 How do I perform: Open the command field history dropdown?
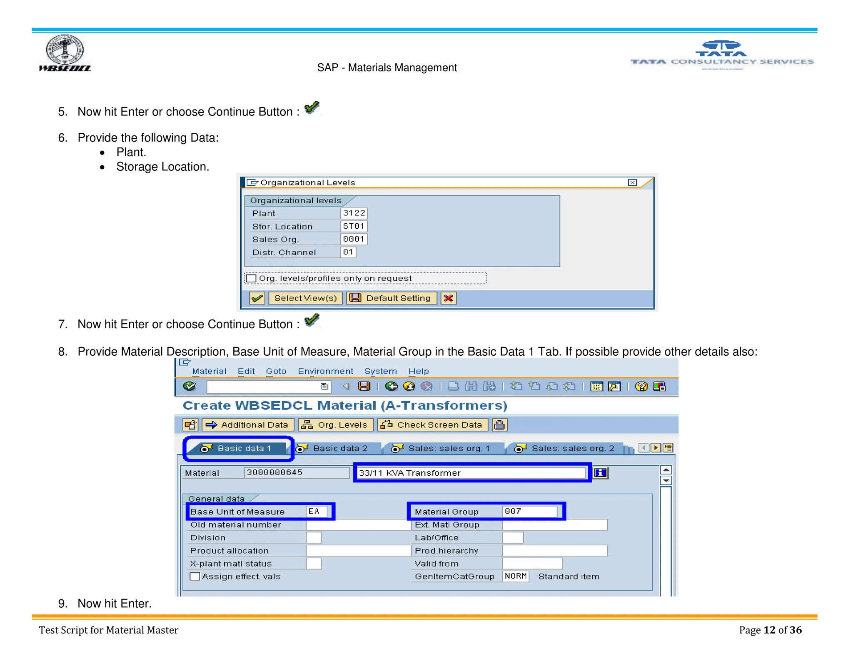pos(324,387)
